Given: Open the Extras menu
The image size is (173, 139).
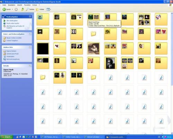Looking at the screenshot, I should pos(35,5).
